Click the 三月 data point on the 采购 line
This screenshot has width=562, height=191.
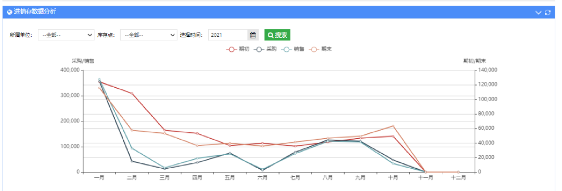[x=164, y=169]
